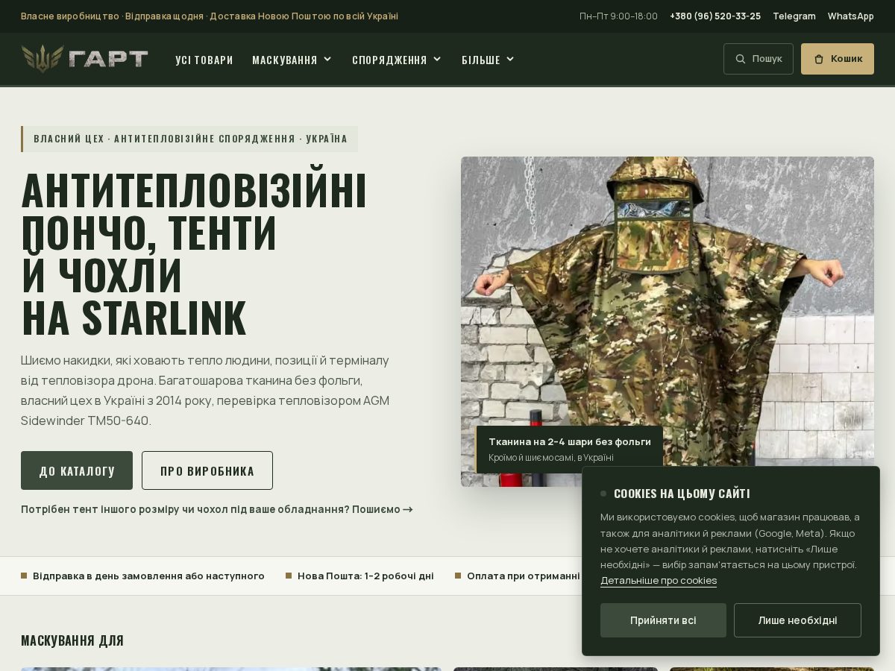Open the Кошик cart button

point(838,59)
